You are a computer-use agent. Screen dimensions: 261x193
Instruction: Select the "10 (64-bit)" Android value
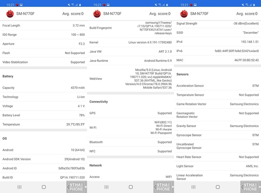78,150
